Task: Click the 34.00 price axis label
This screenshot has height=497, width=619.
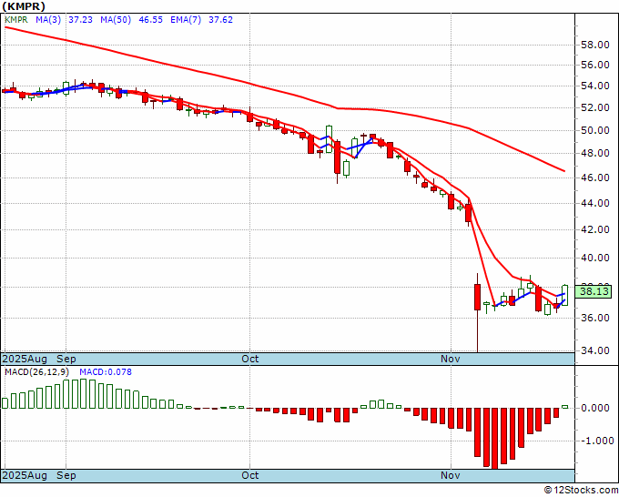Action: click(595, 350)
